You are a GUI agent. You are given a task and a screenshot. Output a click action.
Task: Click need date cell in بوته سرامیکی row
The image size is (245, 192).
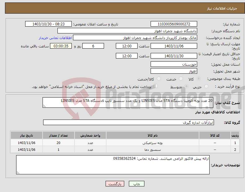point(27,143)
